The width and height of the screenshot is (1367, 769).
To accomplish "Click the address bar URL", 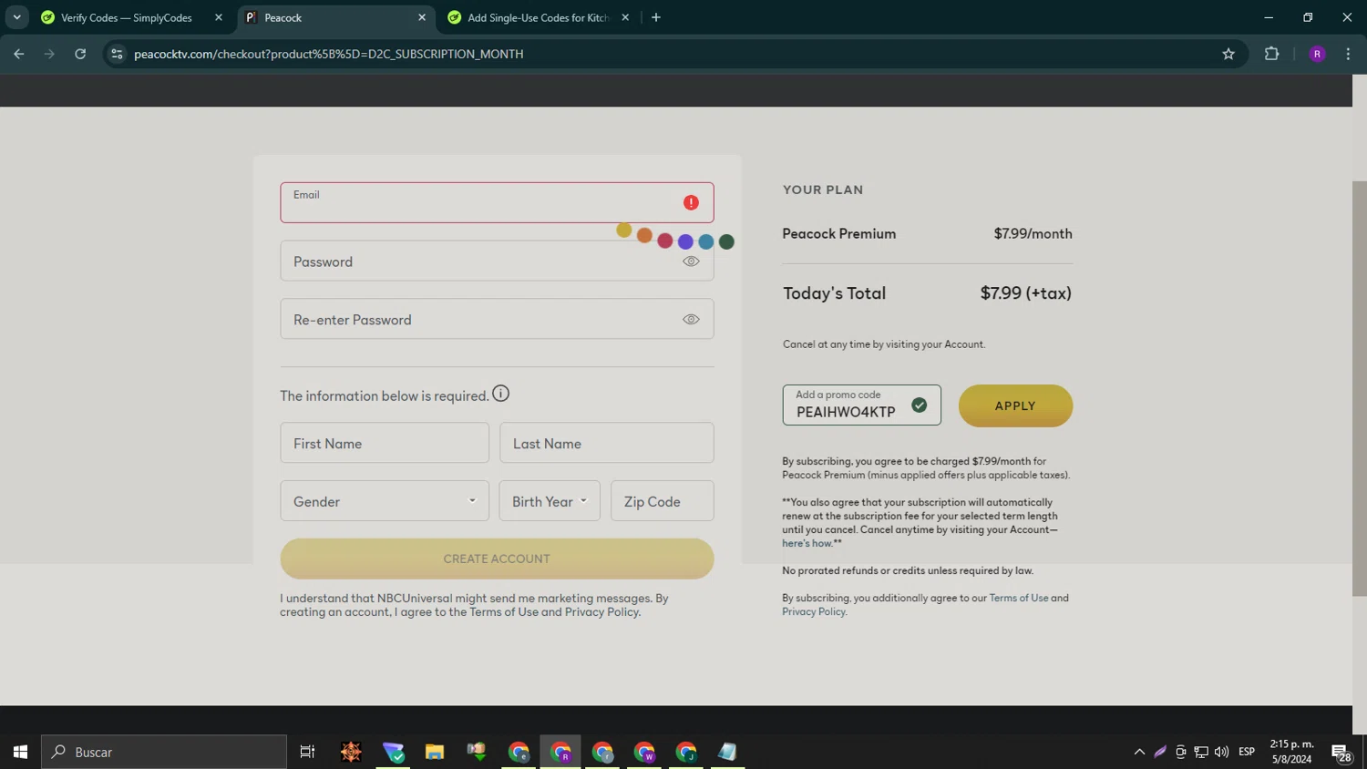I will (329, 54).
